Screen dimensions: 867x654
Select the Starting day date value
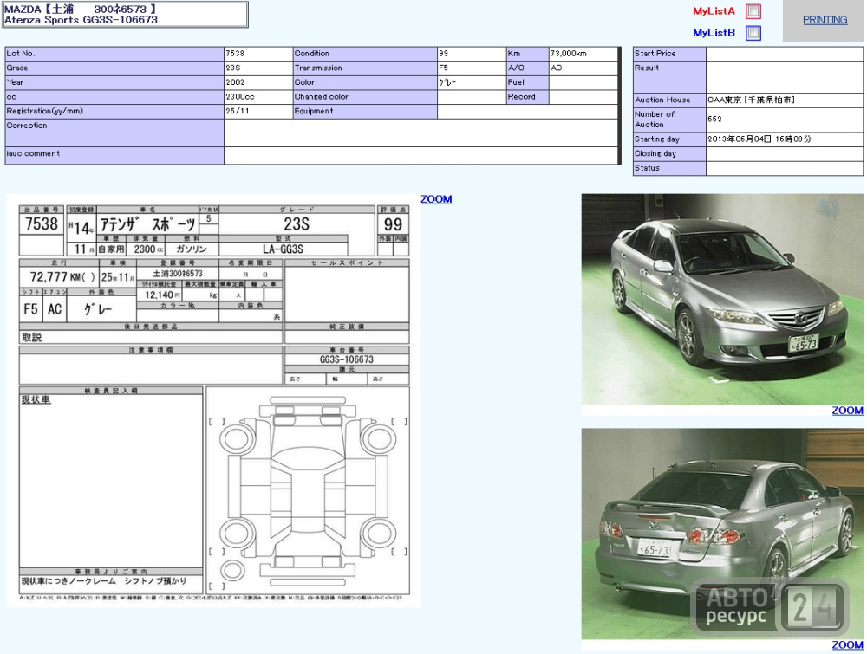click(x=759, y=139)
